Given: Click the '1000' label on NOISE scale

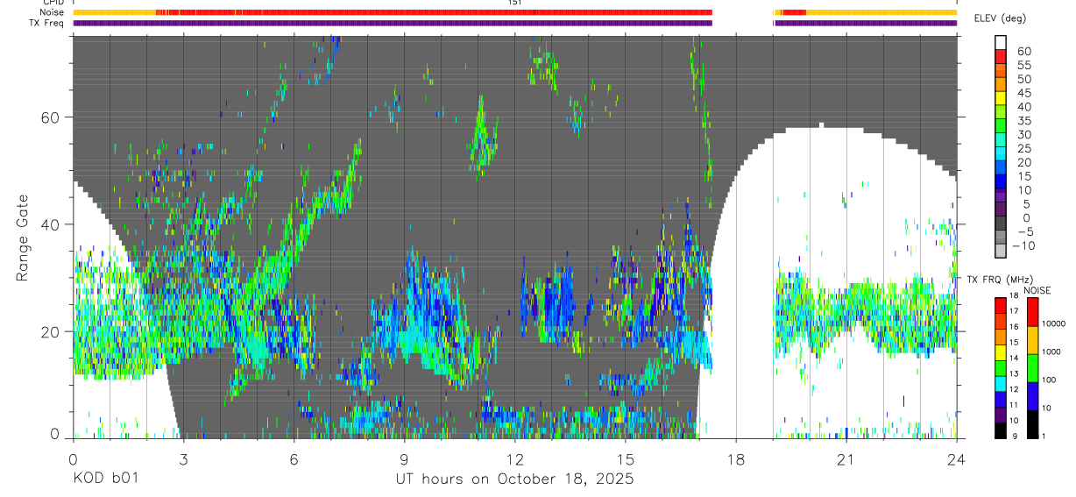Looking at the screenshot, I should [x=1052, y=351].
